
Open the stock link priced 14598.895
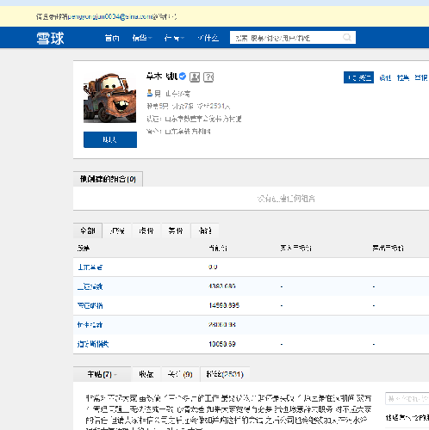tap(90, 305)
